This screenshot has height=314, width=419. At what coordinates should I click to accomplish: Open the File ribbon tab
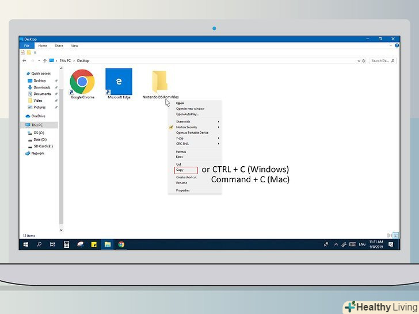click(26, 45)
